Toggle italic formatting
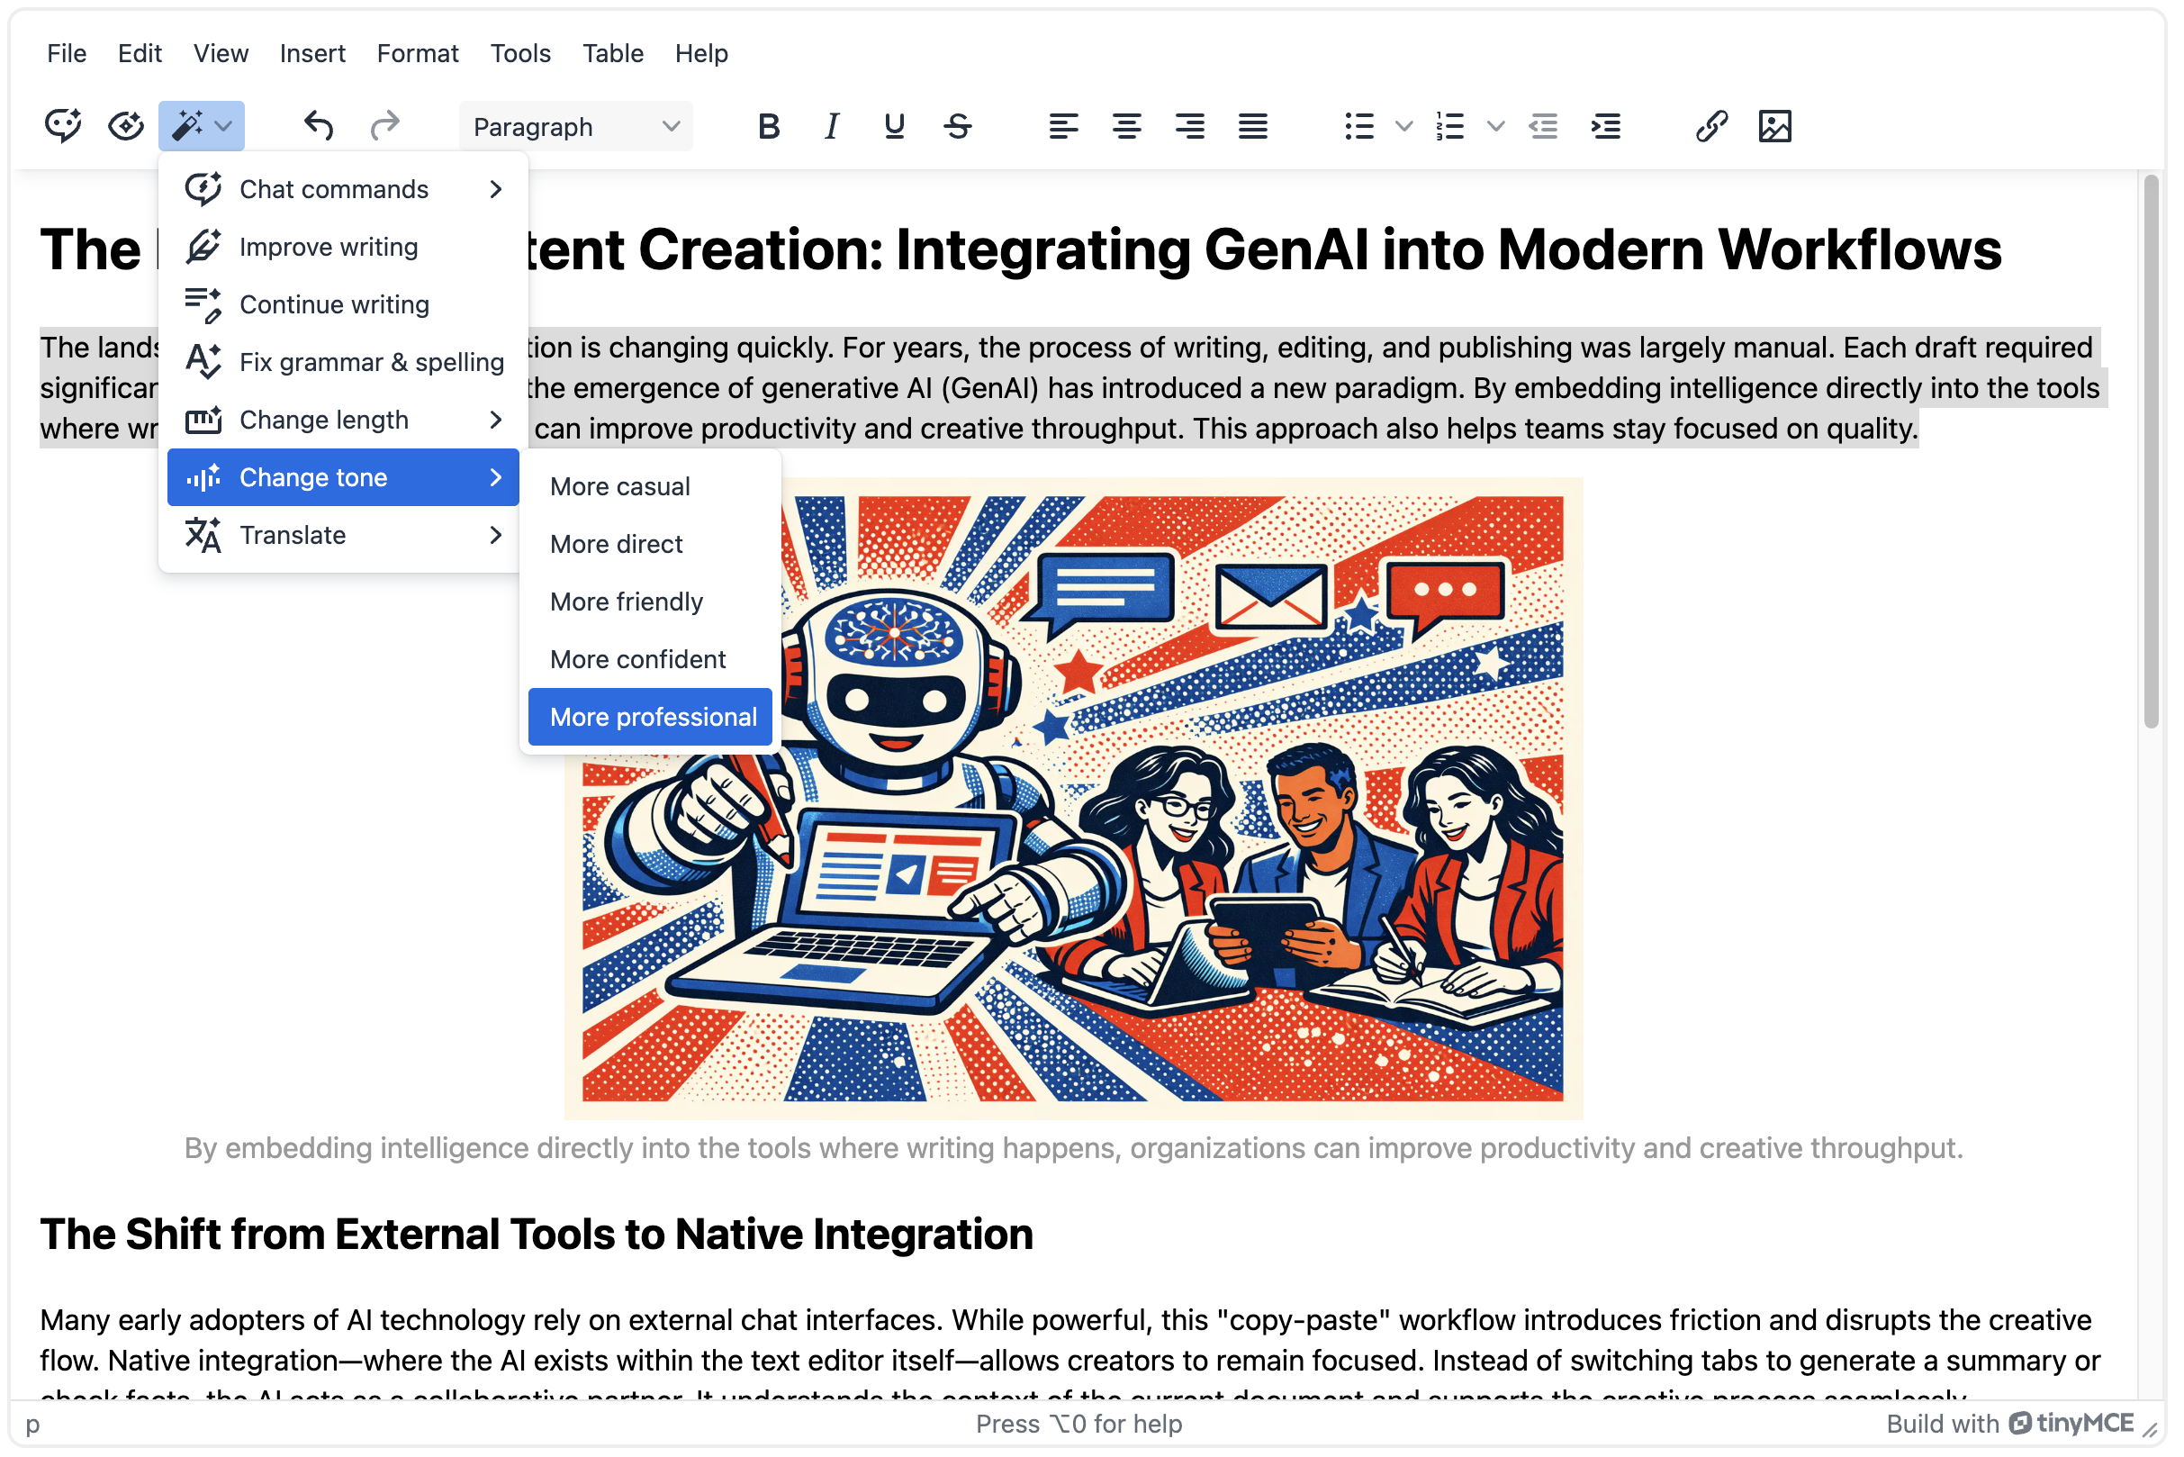Viewport: 2184px width, 1457px height. click(831, 126)
